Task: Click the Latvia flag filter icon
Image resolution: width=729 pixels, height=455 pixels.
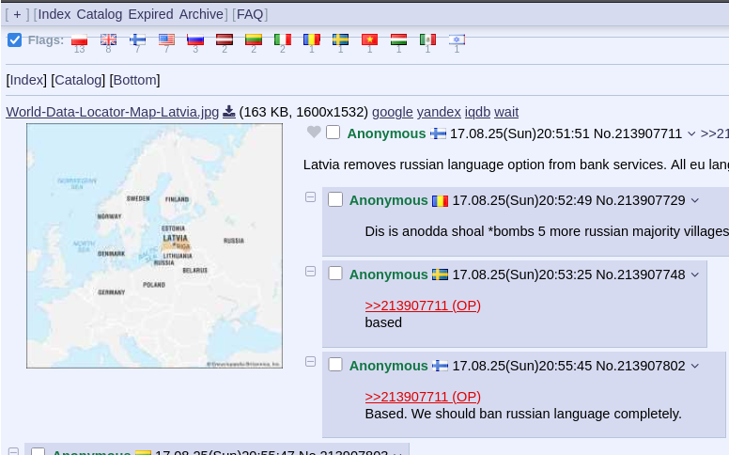Action: pyautogui.click(x=225, y=40)
